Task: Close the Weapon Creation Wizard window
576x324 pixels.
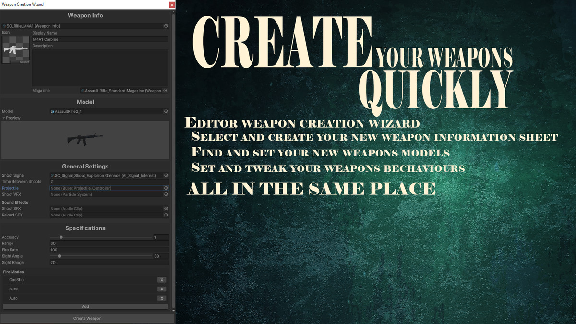Action: (172, 4)
